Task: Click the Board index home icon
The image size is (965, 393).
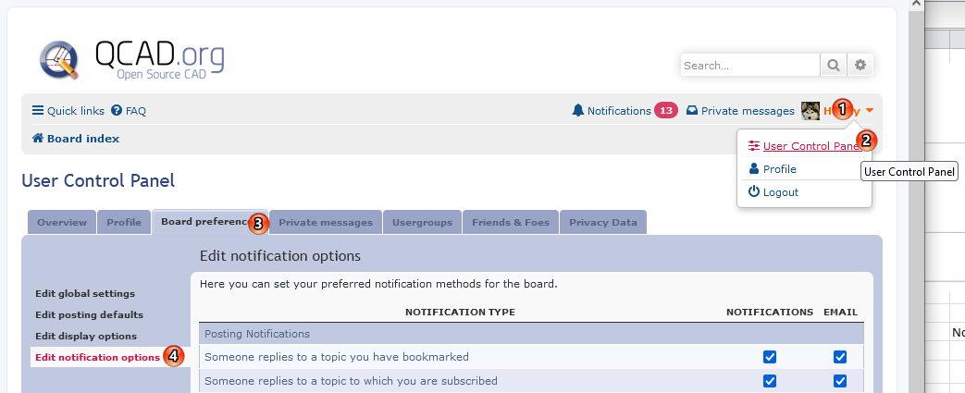Action: point(38,139)
